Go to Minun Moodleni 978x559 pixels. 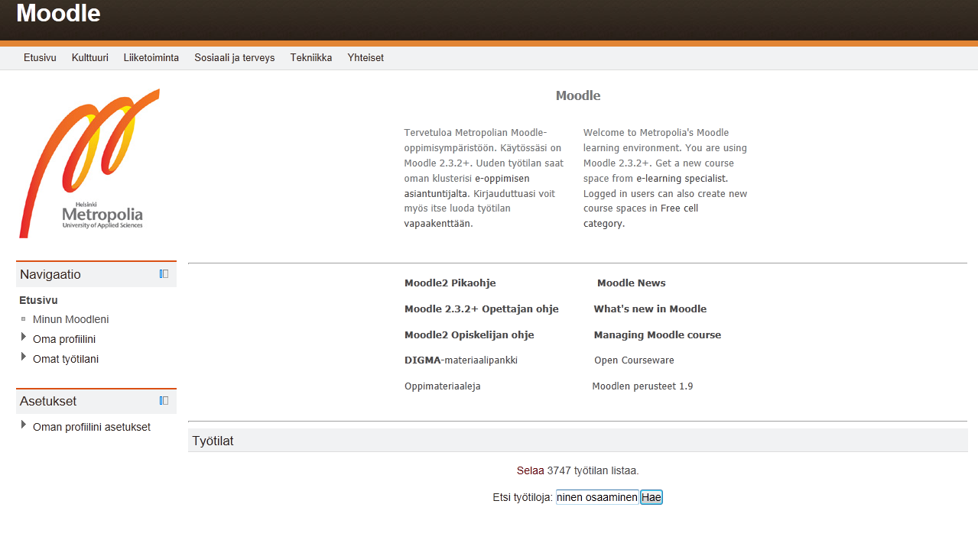[x=71, y=320]
